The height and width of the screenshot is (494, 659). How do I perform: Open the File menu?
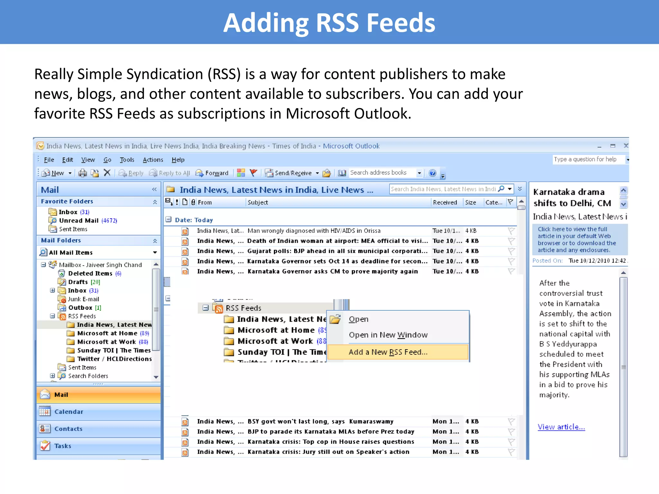(x=49, y=160)
